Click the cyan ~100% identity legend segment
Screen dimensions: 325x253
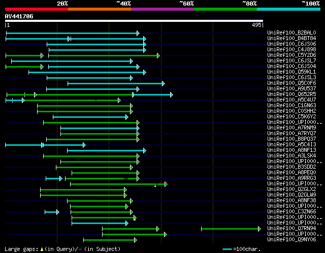coord(288,9)
